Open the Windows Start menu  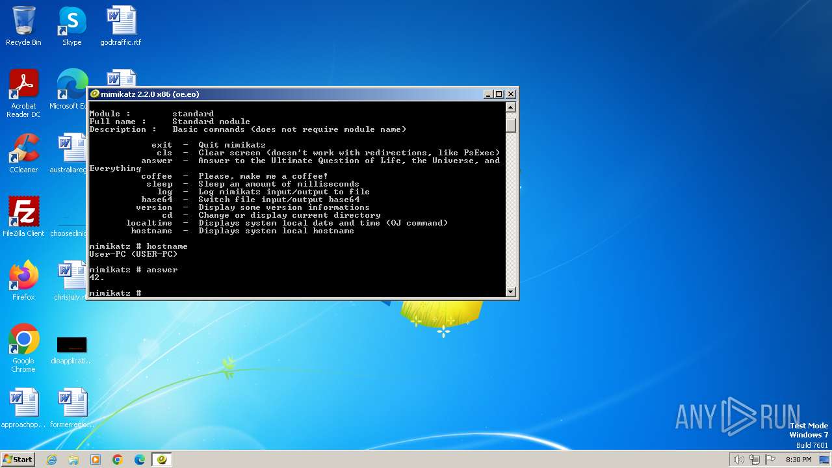(x=18, y=459)
